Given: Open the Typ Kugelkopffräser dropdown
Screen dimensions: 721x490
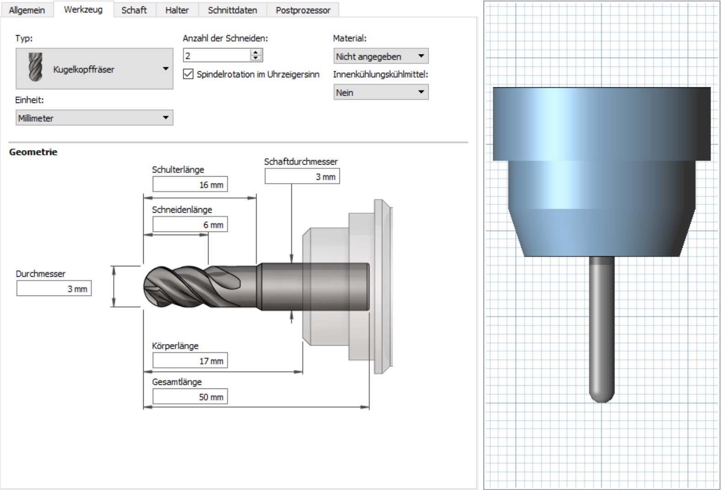Looking at the screenshot, I should [94, 69].
